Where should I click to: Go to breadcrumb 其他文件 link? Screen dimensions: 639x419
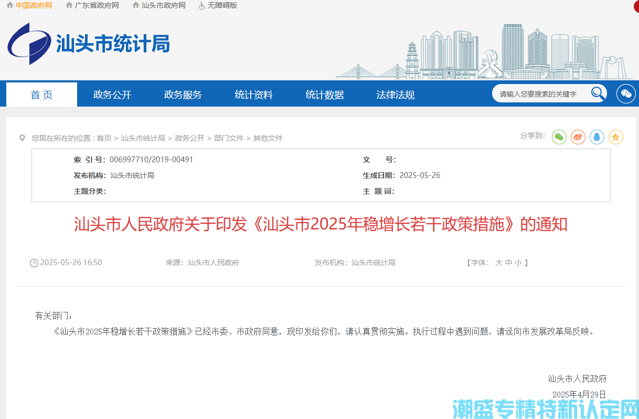pyautogui.click(x=268, y=138)
